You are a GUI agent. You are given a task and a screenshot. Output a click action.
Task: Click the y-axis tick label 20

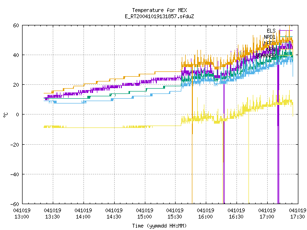pyautogui.click(x=16, y=85)
